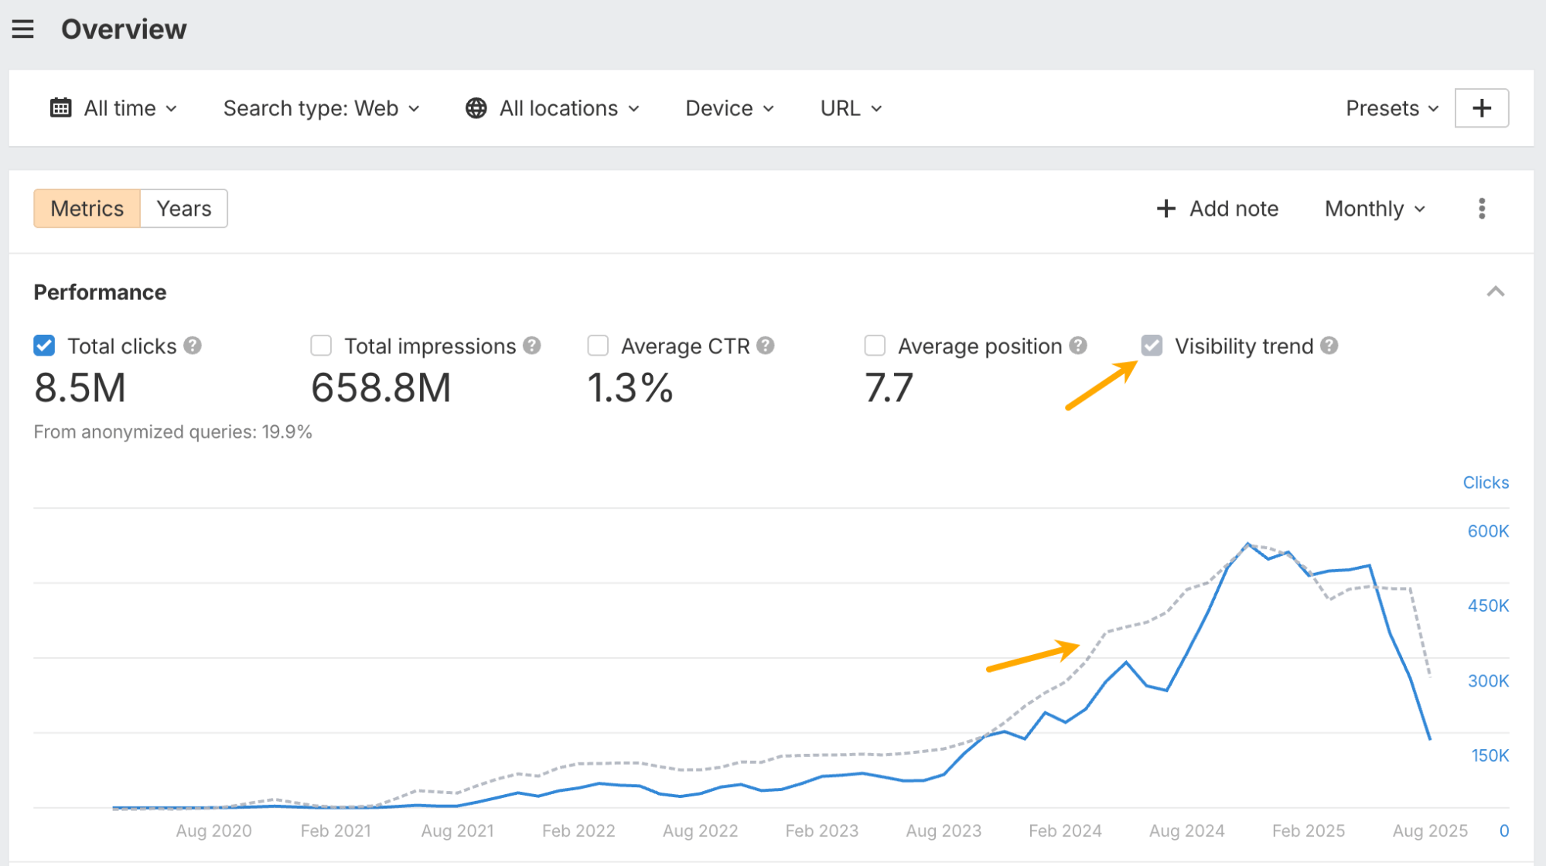Select the Metrics tab
This screenshot has height=866, width=1546.
(x=87, y=209)
